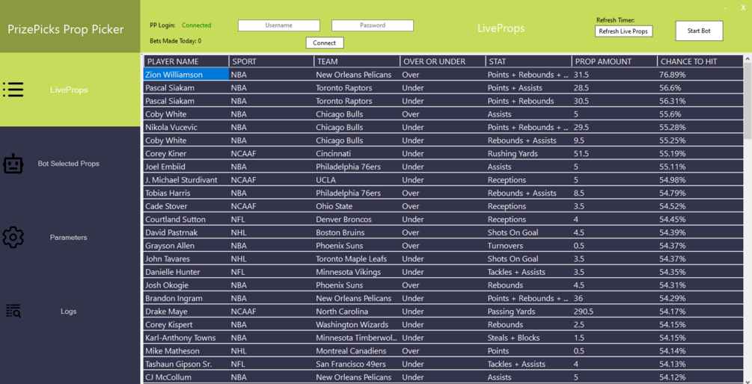Sort by PLAYER NAME column header
Screen dimensions: 752x384
click(x=186, y=61)
